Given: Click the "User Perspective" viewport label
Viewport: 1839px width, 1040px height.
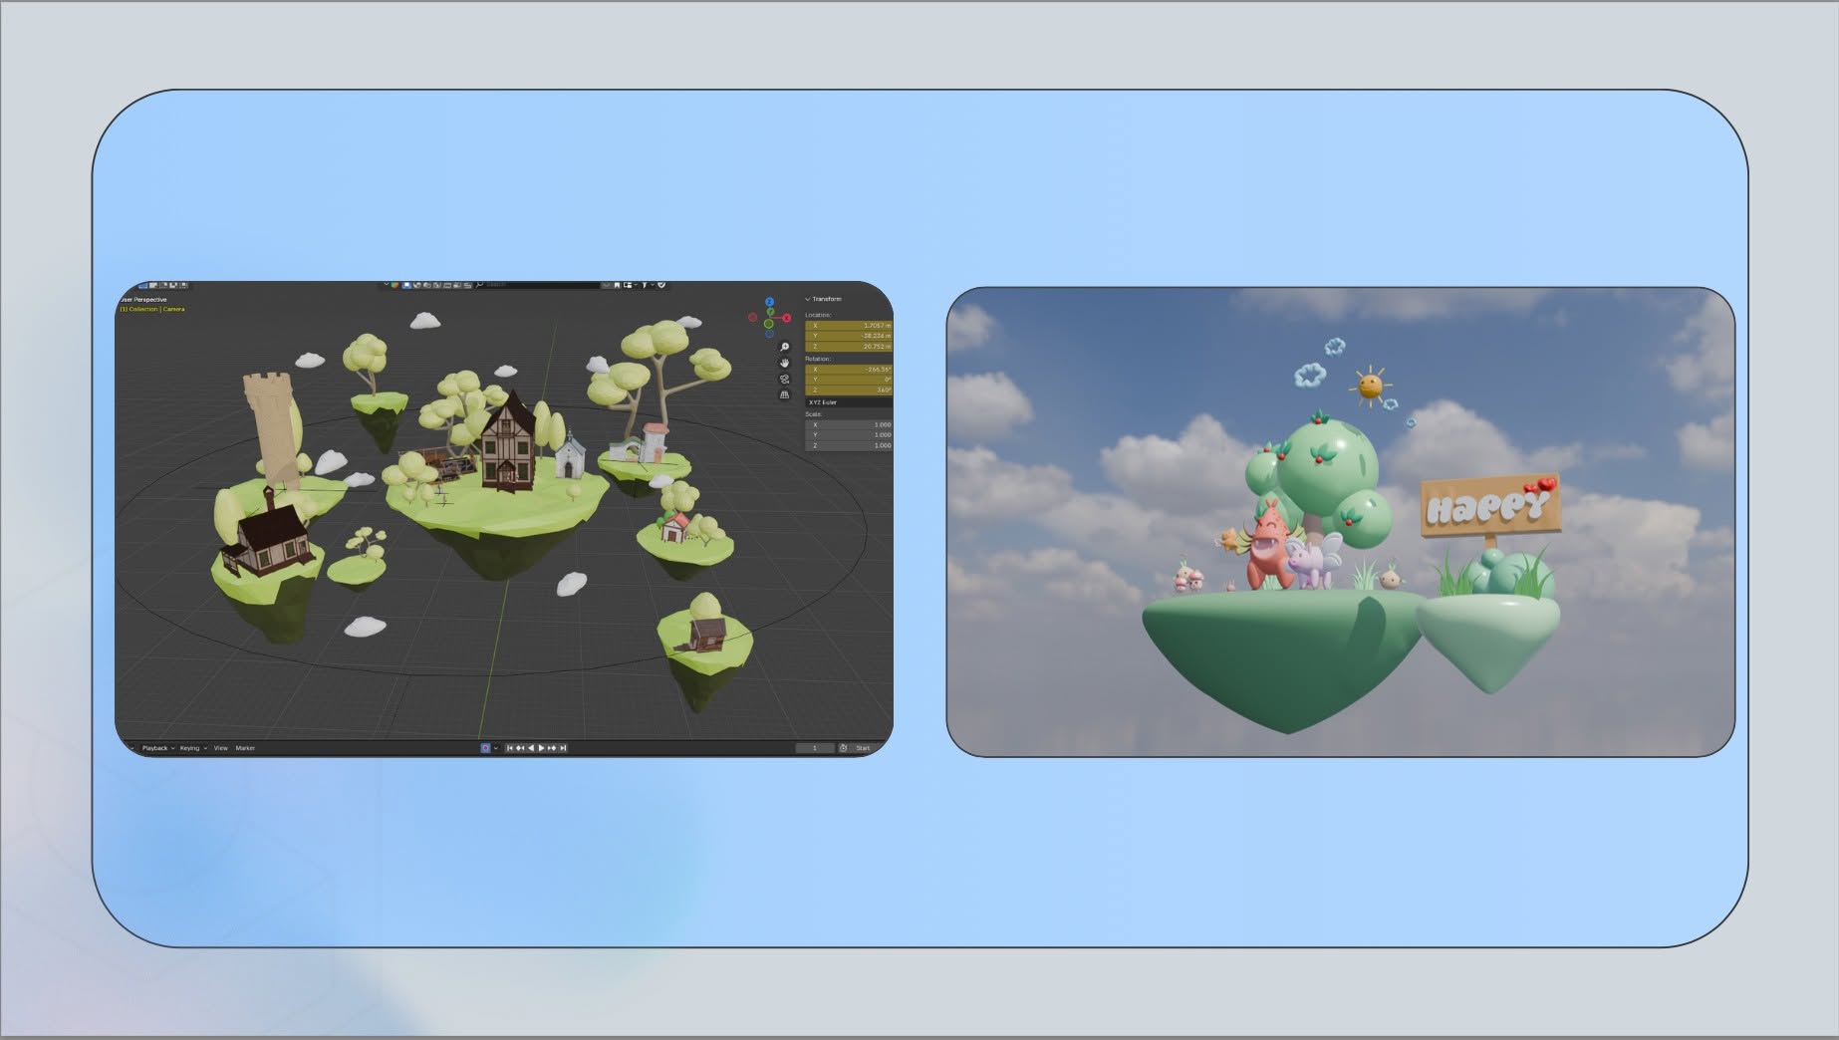Looking at the screenshot, I should click(x=143, y=300).
